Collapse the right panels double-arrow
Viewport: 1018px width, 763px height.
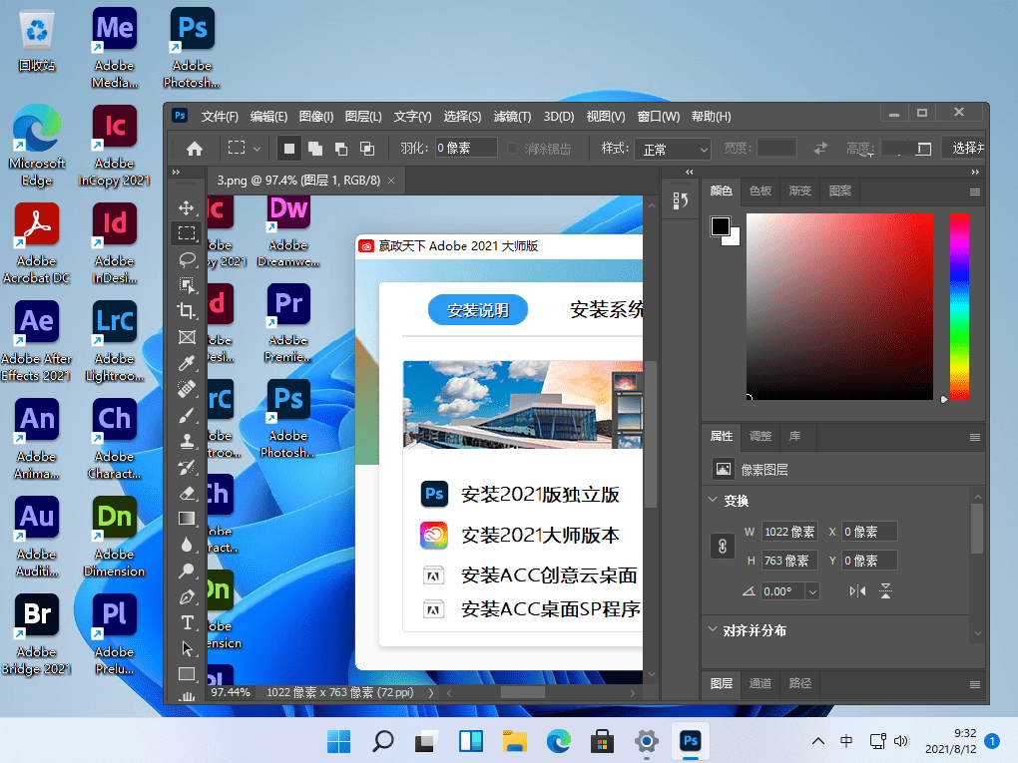(x=974, y=172)
